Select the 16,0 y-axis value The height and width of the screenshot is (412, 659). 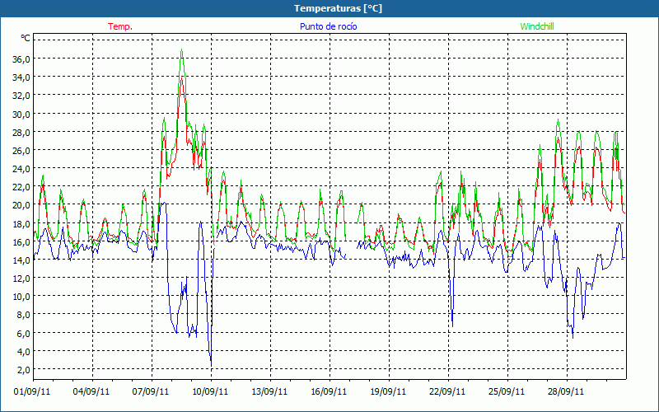[x=21, y=241]
